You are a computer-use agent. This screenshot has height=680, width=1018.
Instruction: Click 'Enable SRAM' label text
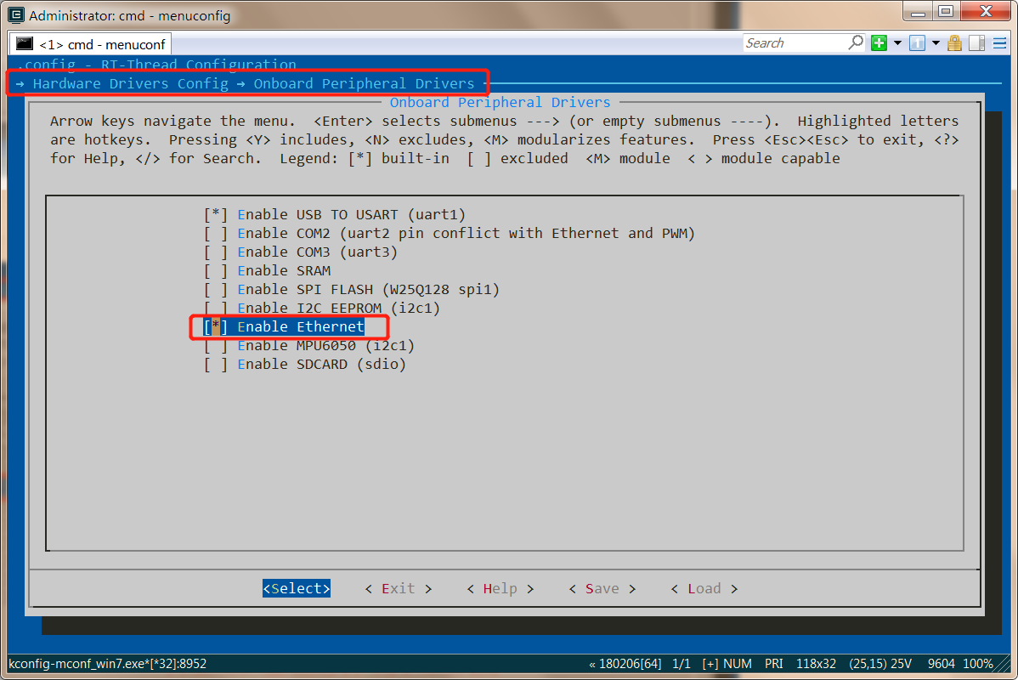[285, 271]
